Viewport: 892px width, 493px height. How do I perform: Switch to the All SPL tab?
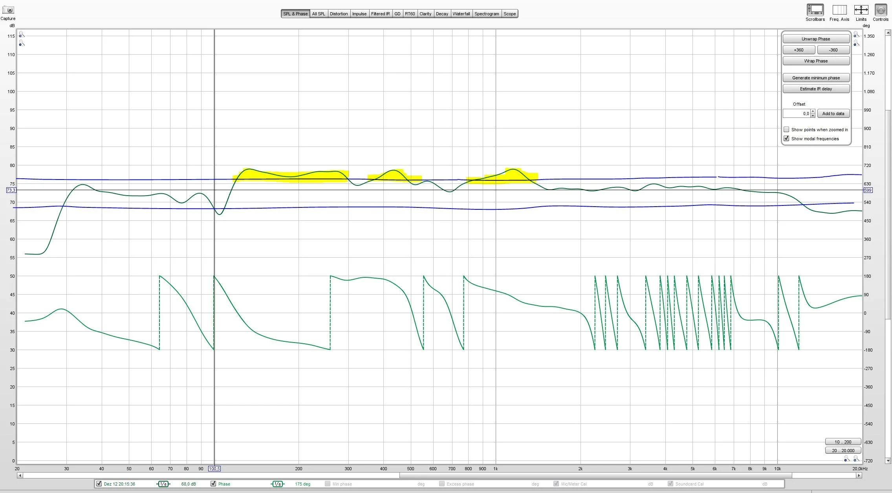click(x=319, y=14)
